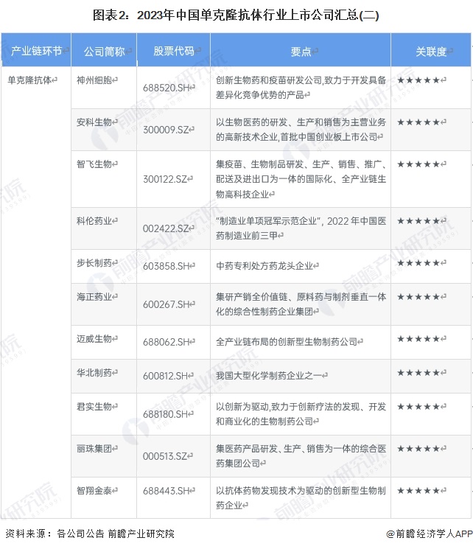Click the star rating for 科伦药业
The image size is (473, 549).
click(418, 221)
